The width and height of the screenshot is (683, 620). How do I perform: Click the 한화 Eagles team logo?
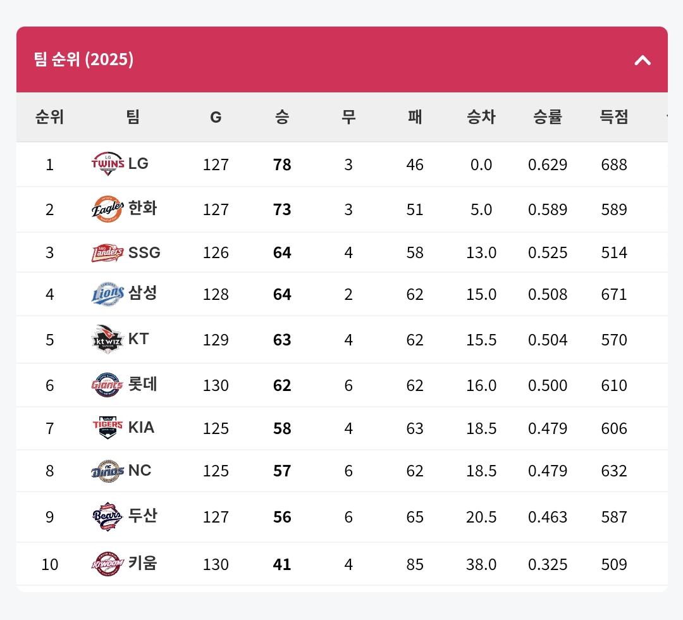[108, 209]
